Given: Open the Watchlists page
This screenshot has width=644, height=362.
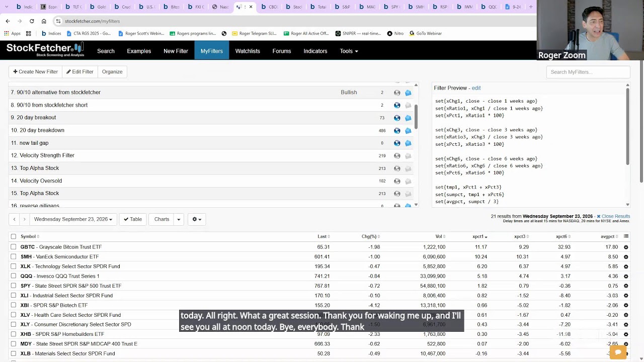Looking at the screenshot, I should [x=248, y=51].
